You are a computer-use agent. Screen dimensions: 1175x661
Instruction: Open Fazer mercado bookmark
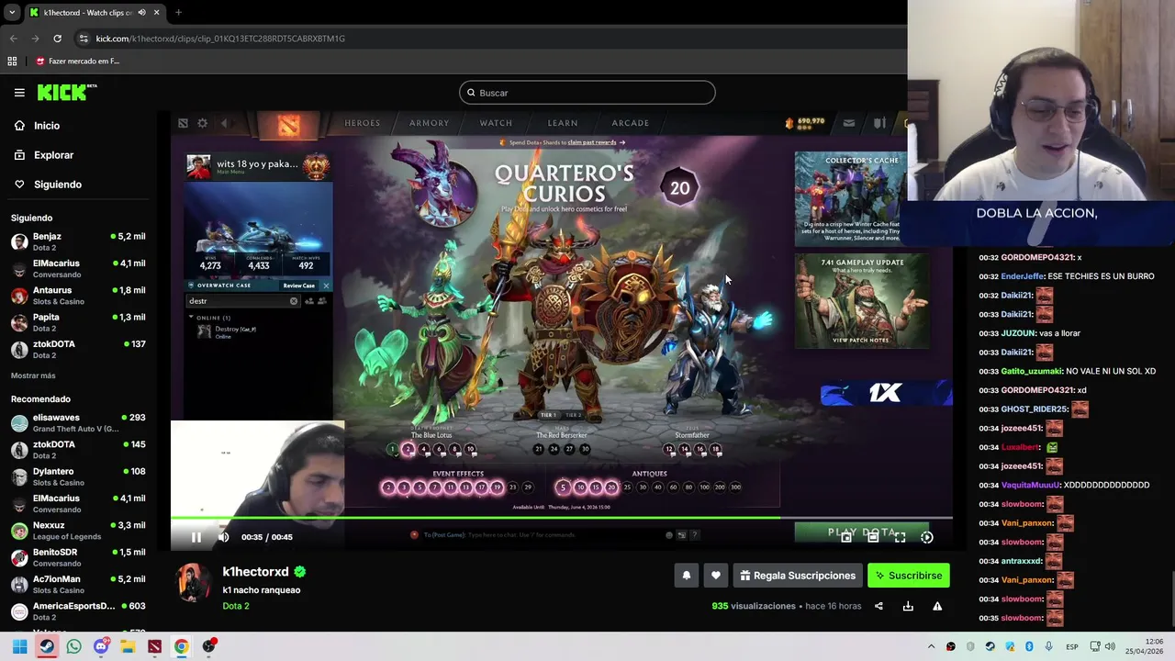tap(78, 62)
